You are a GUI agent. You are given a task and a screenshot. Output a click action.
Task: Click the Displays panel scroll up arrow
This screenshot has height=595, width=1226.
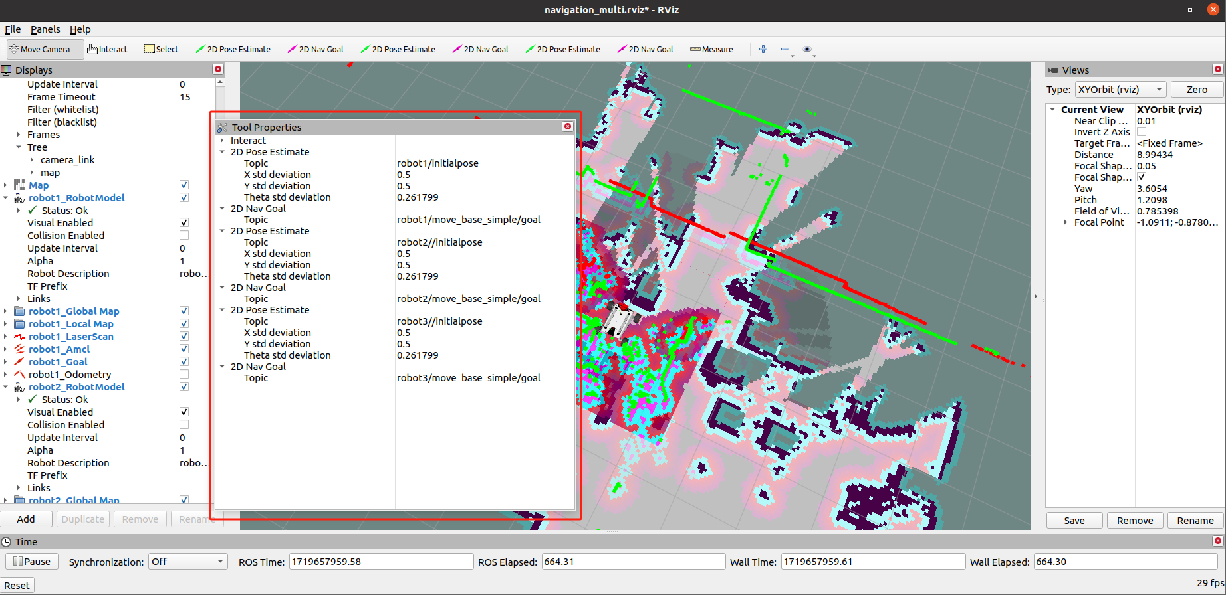220,82
